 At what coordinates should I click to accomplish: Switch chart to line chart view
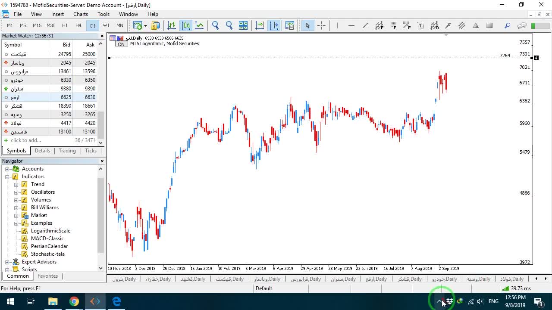point(200,25)
